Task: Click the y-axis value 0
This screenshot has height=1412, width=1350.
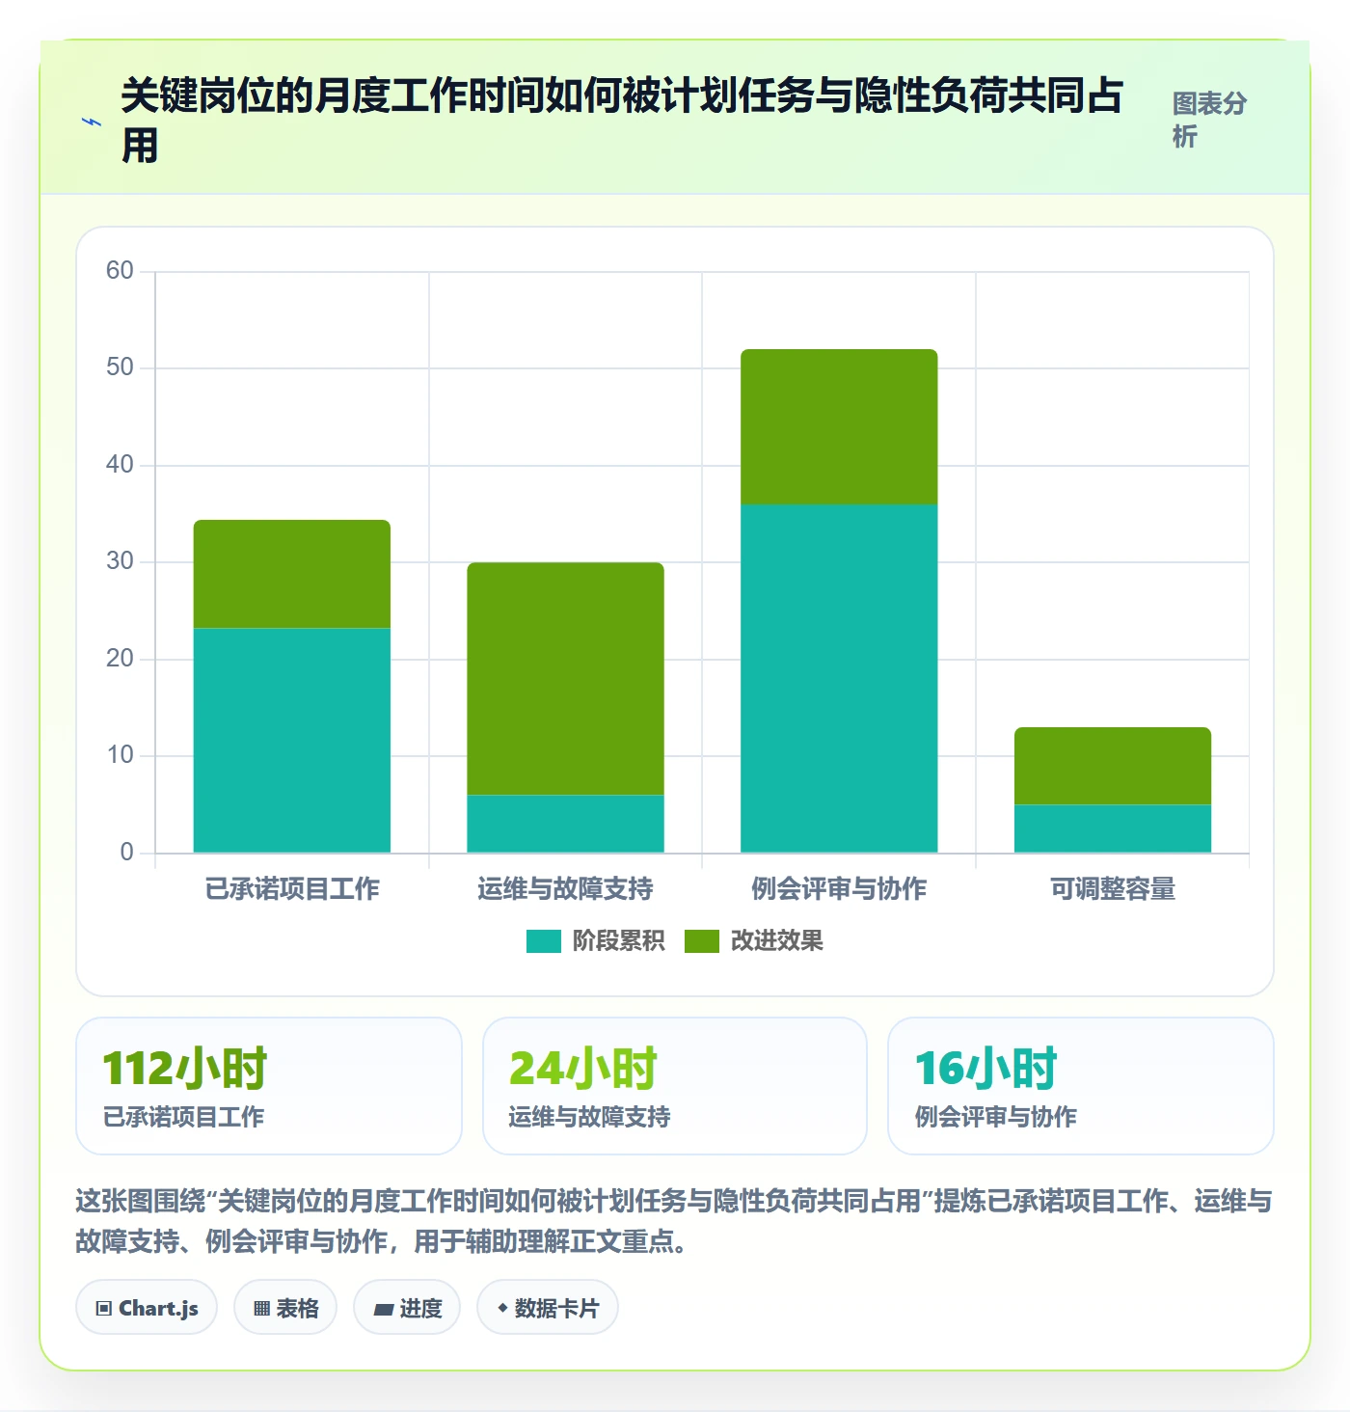Action: click(126, 853)
